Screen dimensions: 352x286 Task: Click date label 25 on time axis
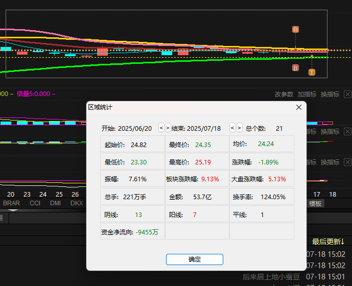(x=59, y=195)
